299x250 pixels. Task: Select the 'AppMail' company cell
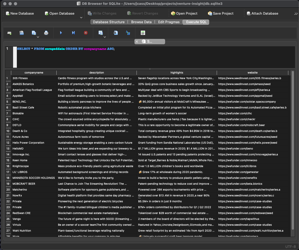[x=34, y=96]
